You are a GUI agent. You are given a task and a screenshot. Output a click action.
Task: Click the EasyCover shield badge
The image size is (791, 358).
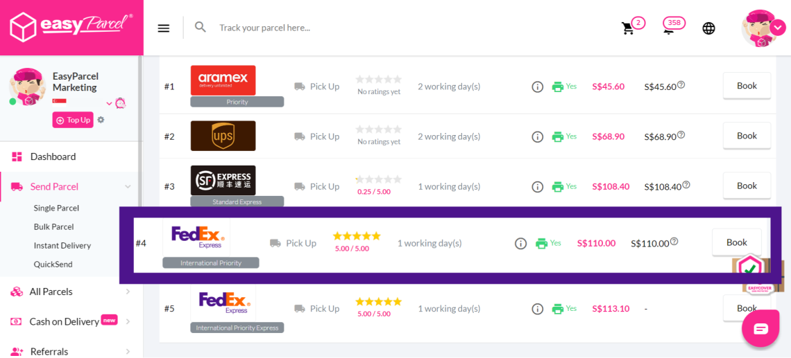click(749, 268)
